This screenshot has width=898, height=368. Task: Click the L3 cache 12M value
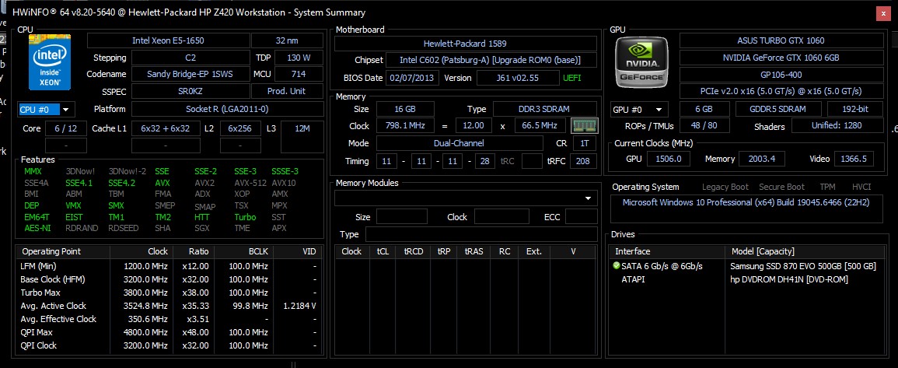pyautogui.click(x=302, y=129)
